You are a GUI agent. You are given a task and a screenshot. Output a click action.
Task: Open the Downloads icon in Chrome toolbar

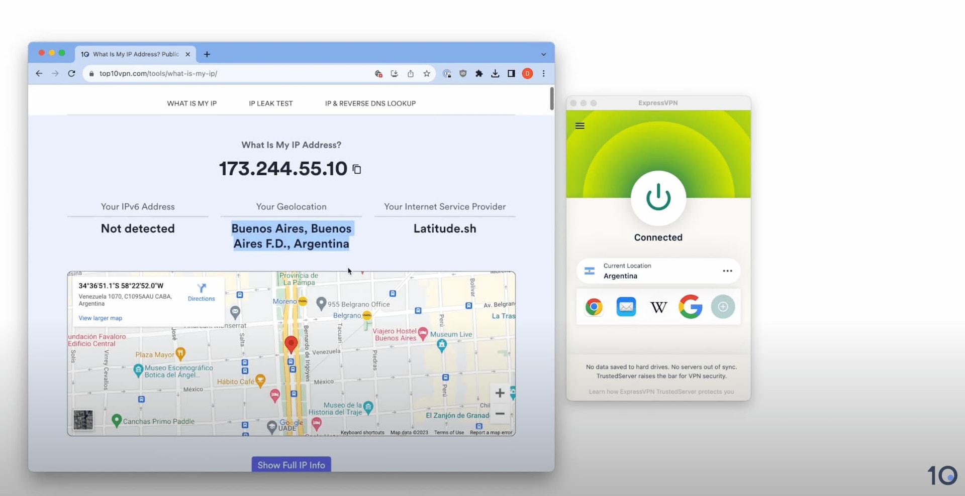(495, 73)
